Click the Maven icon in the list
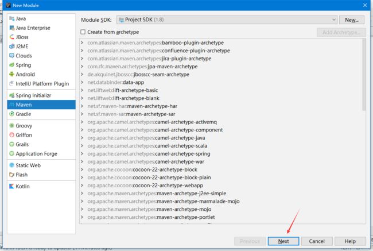 tap(11, 105)
